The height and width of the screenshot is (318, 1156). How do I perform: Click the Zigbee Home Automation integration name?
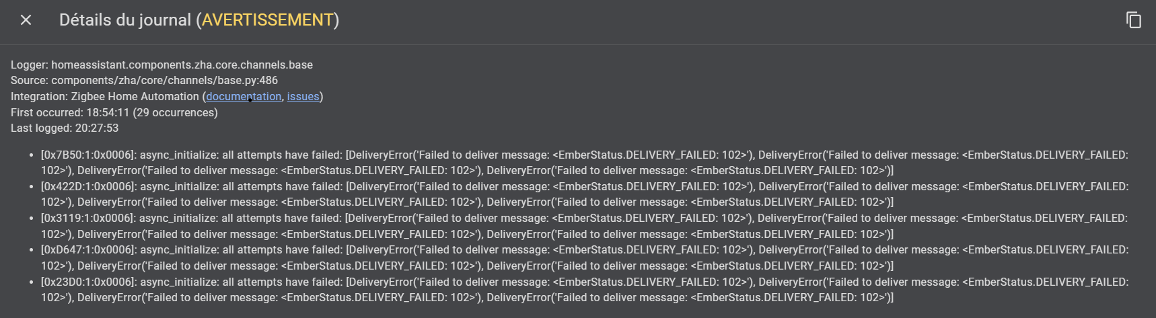[x=135, y=96]
